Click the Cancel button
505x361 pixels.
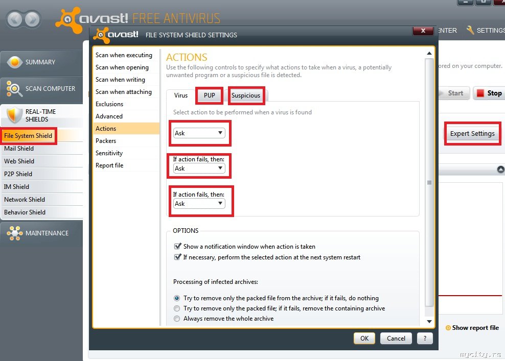pyautogui.click(x=396, y=339)
